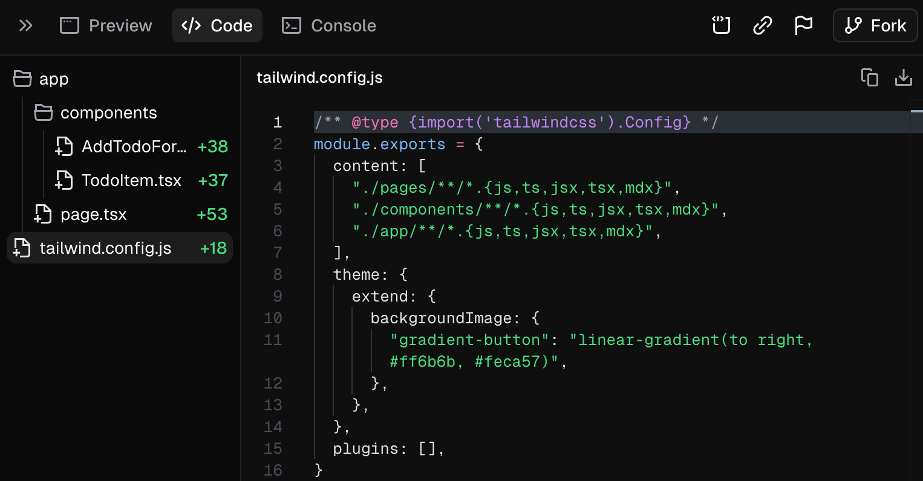Viewport: 923px width, 481px height.
Task: Click the './components/**/*' glob string
Action: click(x=537, y=210)
